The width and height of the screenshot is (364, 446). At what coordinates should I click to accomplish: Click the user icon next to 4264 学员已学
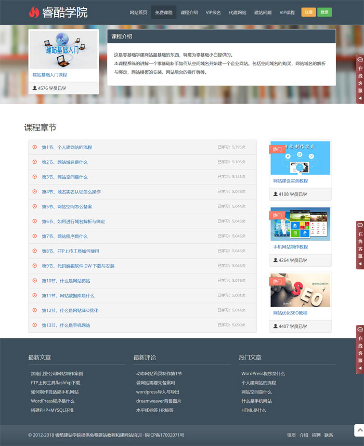[275, 260]
